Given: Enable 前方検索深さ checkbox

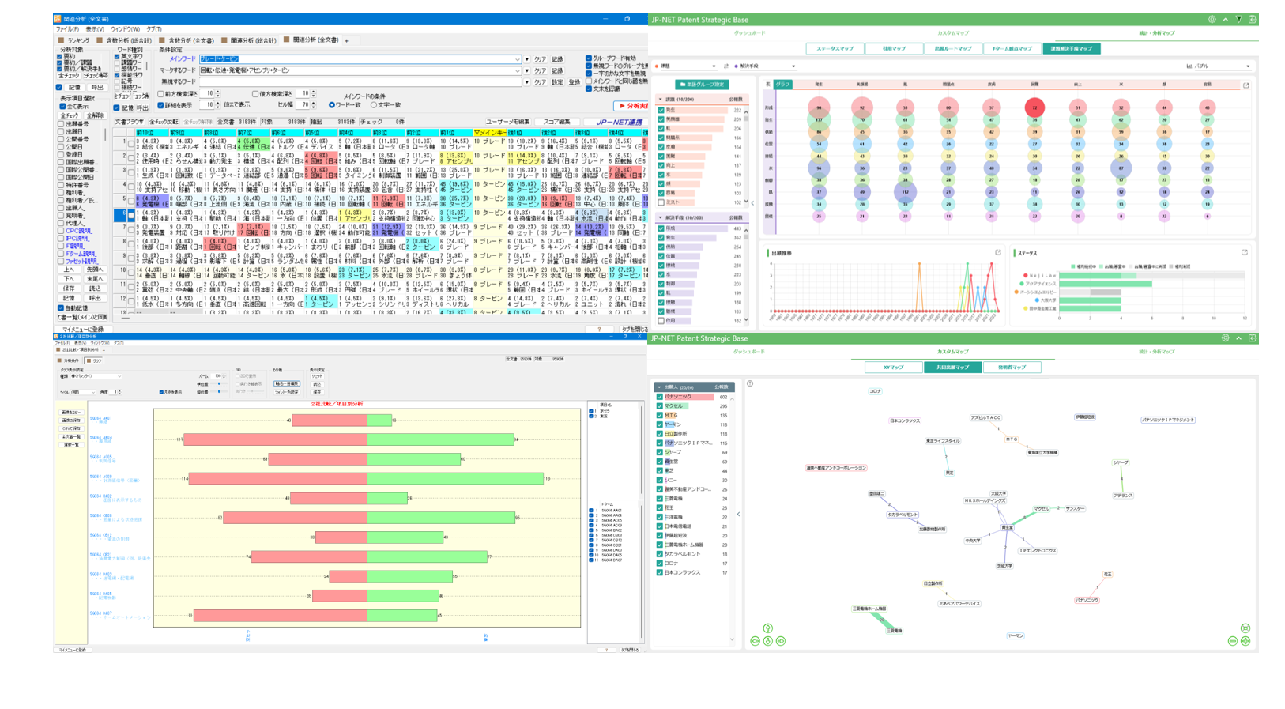Looking at the screenshot, I should point(161,94).
